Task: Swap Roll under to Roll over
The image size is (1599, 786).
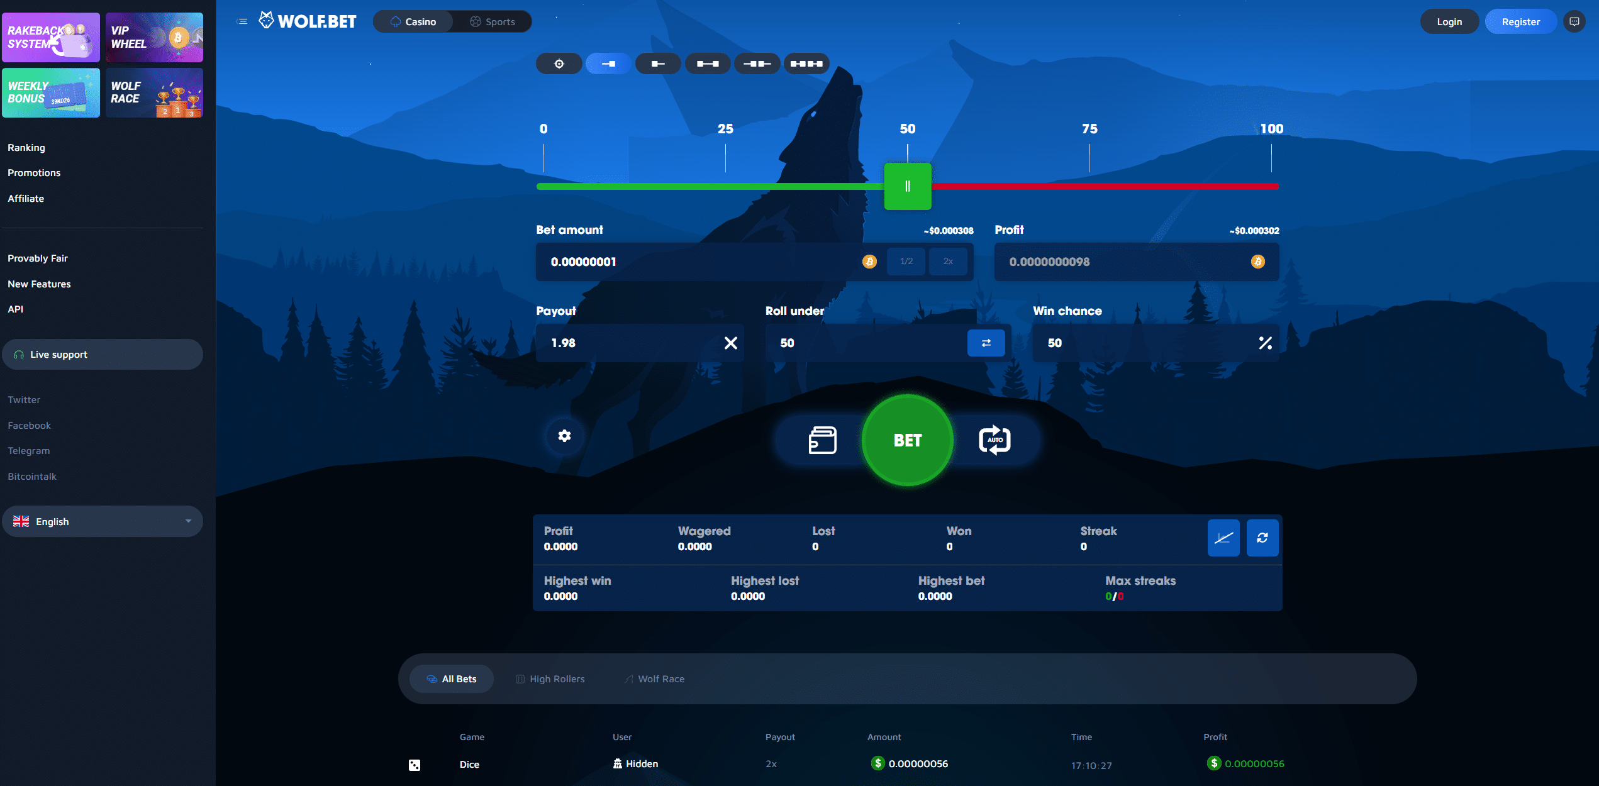Action: click(986, 343)
